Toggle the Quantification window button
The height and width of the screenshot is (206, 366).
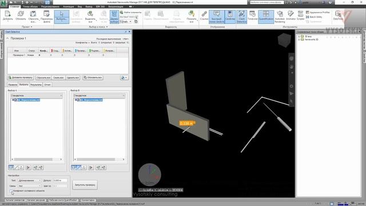click(266, 17)
